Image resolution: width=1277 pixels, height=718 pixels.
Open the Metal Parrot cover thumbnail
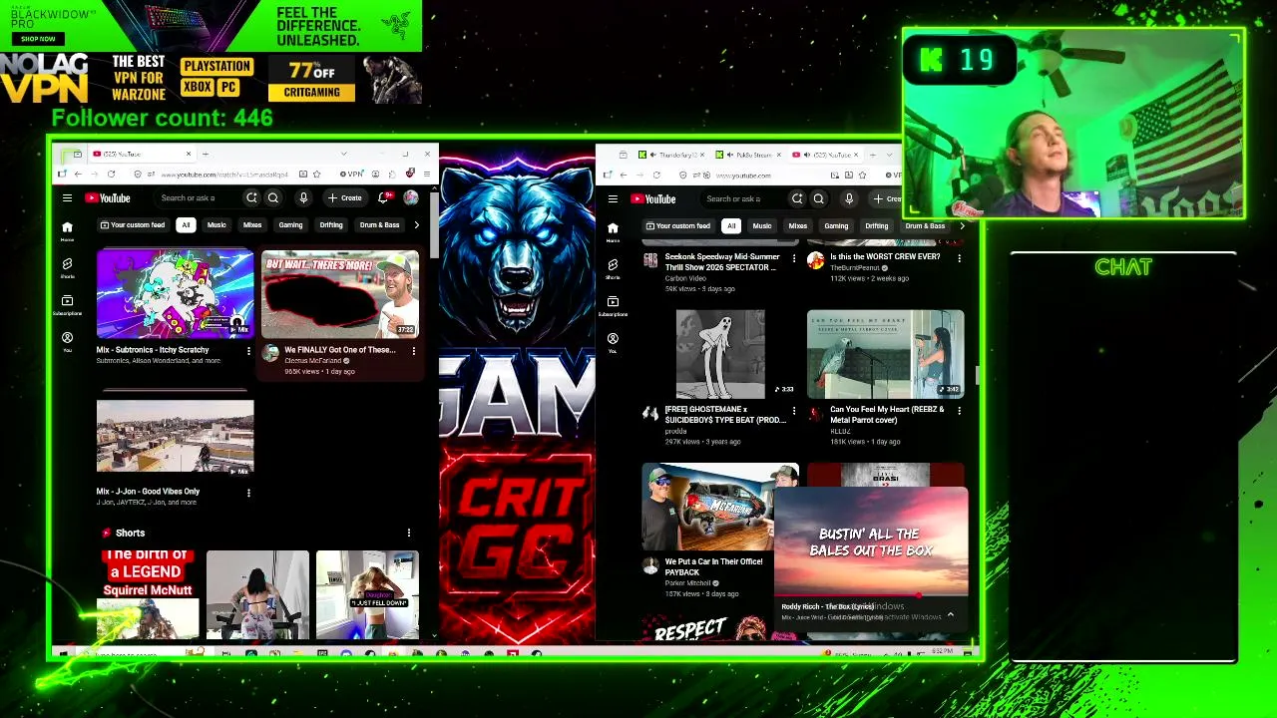pyautogui.click(x=886, y=354)
